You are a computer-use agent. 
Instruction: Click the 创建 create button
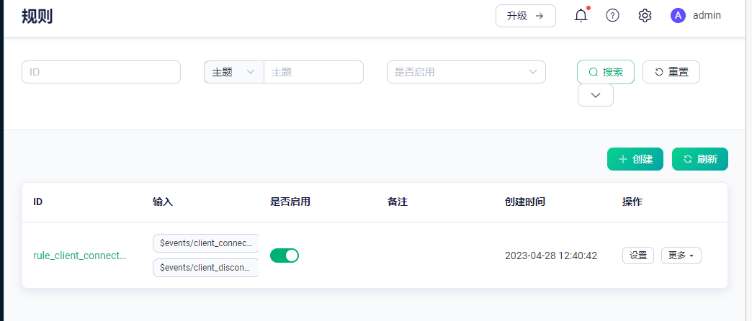click(x=635, y=159)
